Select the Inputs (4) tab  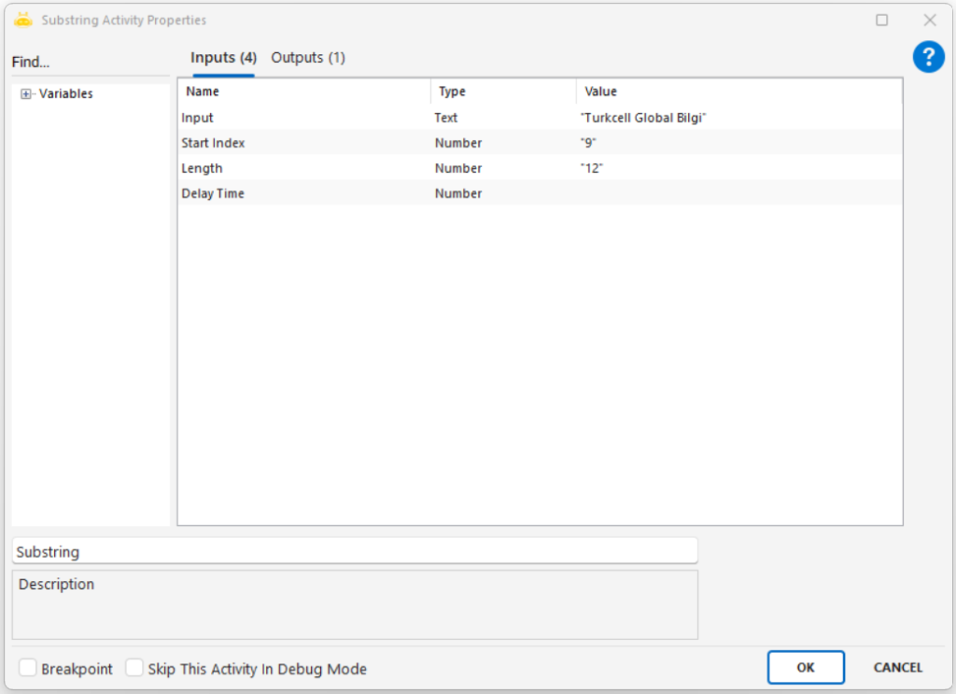click(x=223, y=58)
